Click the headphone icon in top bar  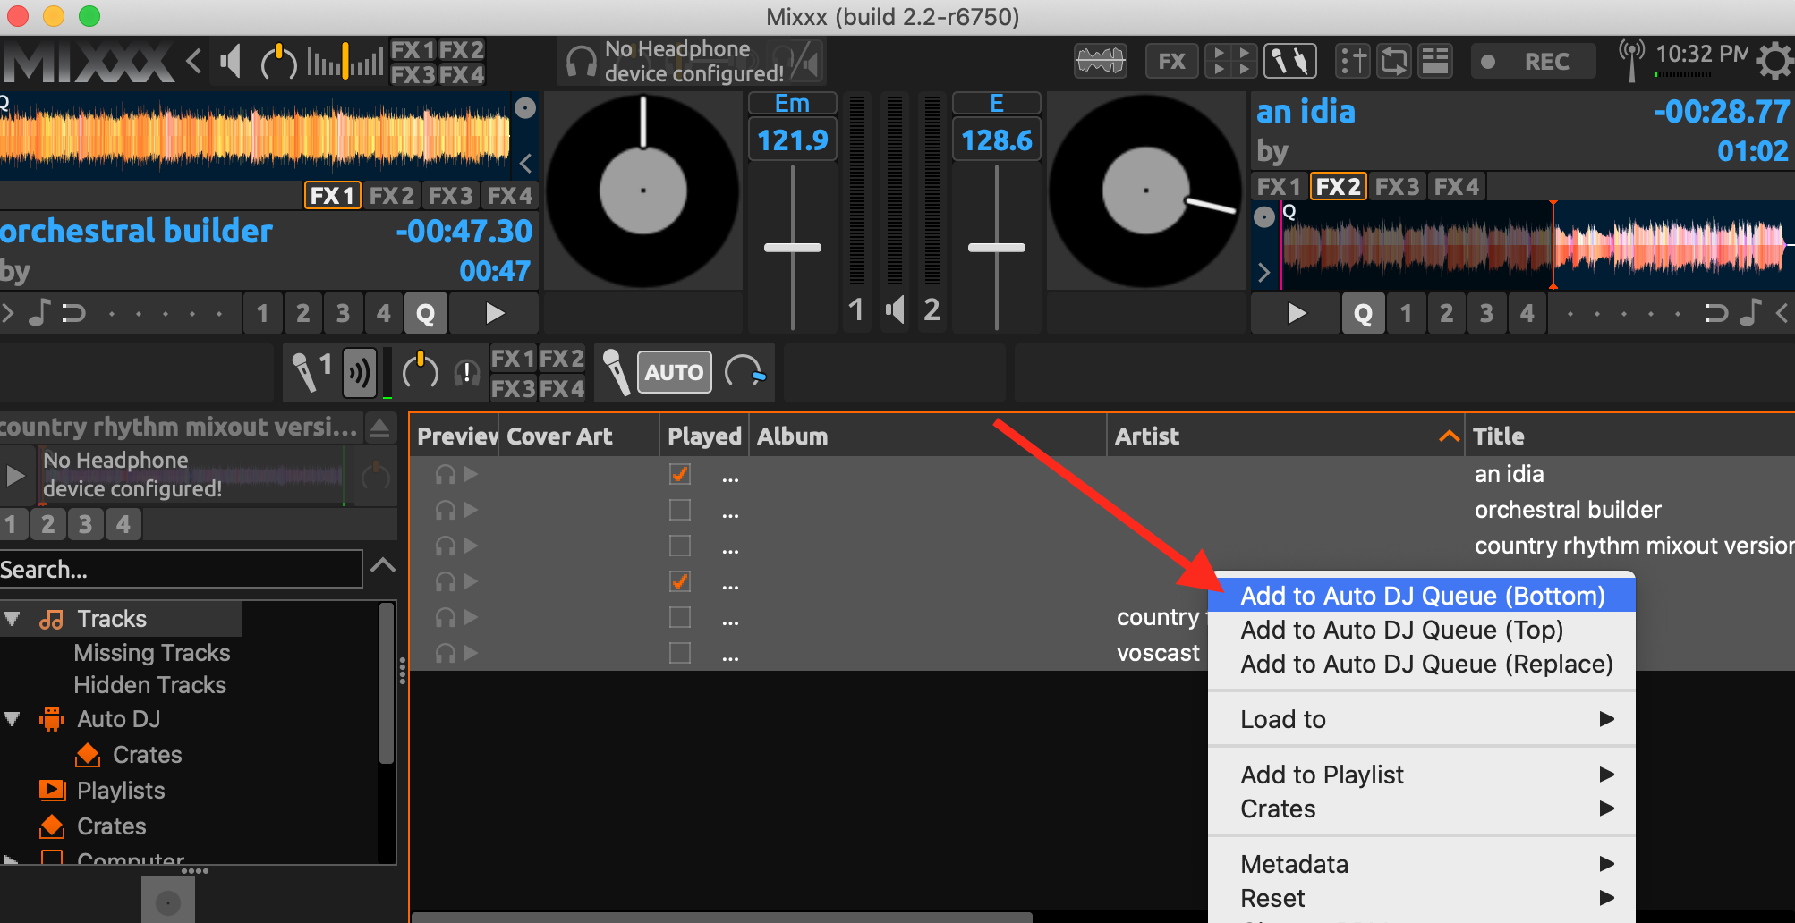[582, 63]
